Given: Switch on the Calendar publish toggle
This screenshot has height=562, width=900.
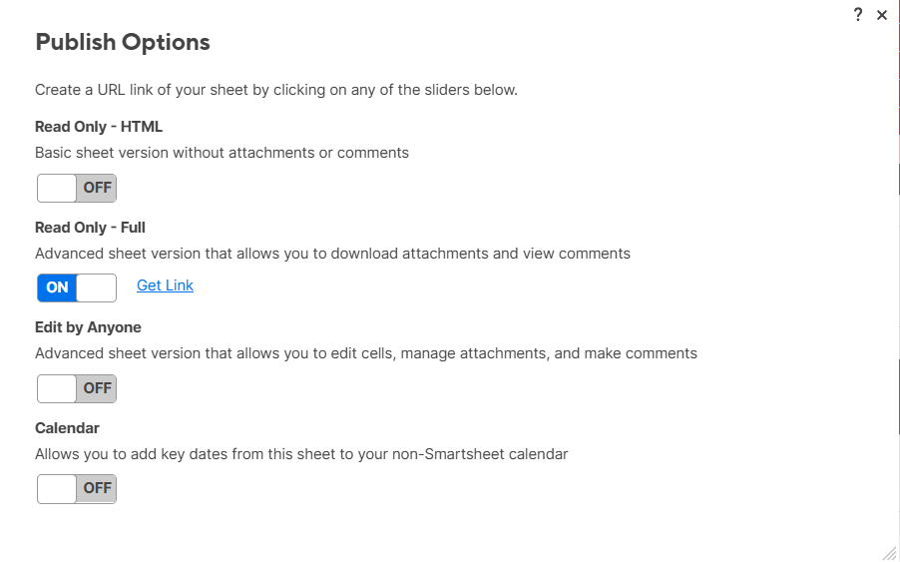Looking at the screenshot, I should point(77,488).
